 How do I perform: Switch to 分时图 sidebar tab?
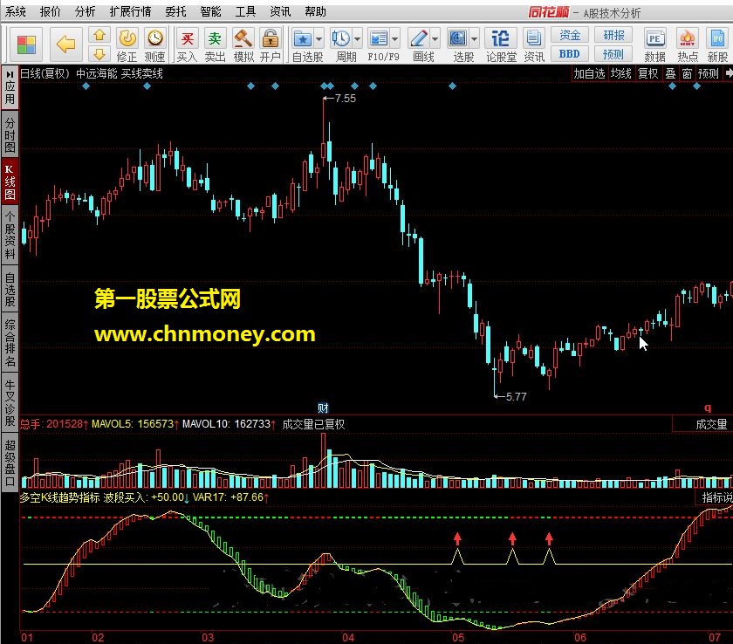coord(10,134)
